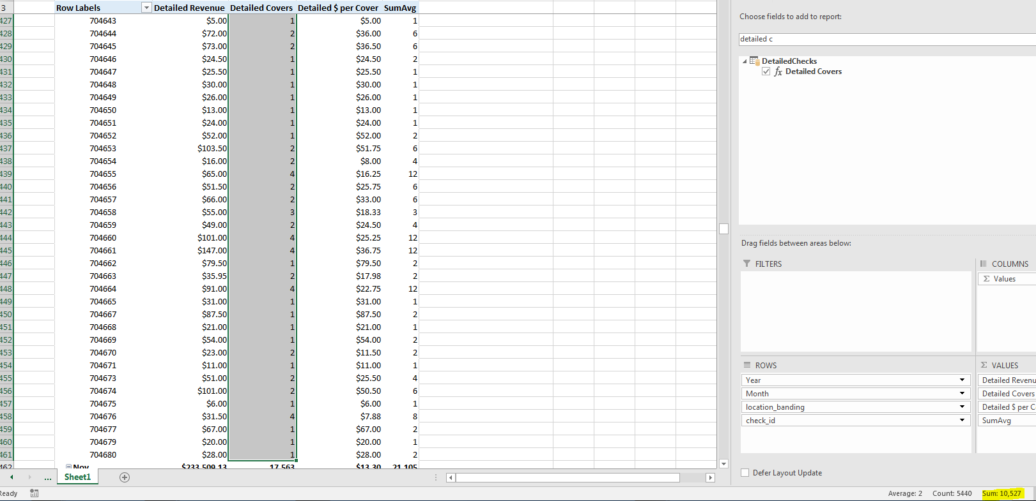
Task: Click the Detailed $ per Cover column header
Action: point(338,8)
